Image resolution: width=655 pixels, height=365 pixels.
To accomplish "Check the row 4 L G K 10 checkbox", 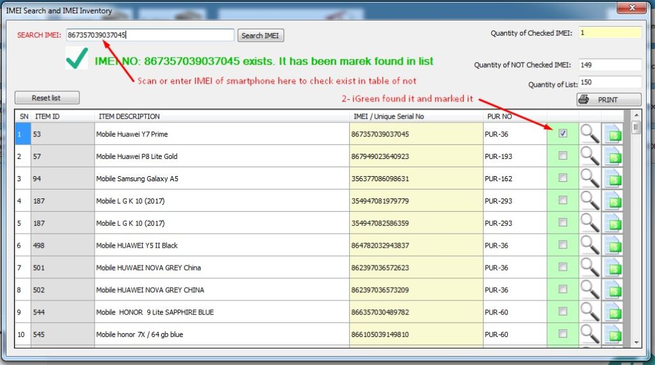I will 563,200.
